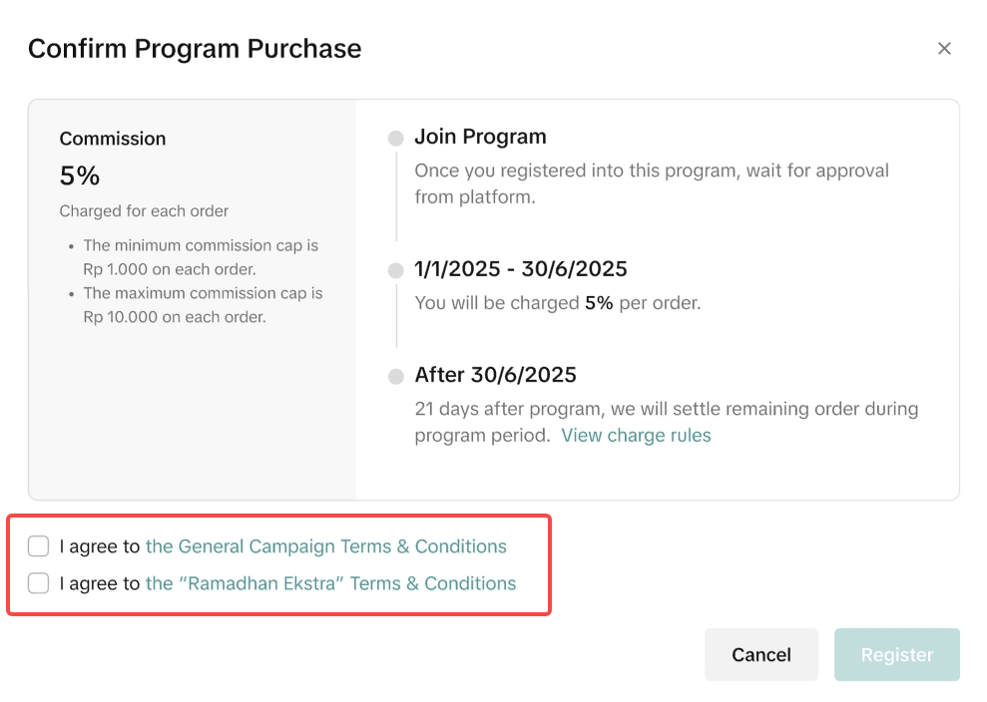The height and width of the screenshot is (702, 987).
Task: Click the Join Program timeline dot
Action: click(396, 139)
